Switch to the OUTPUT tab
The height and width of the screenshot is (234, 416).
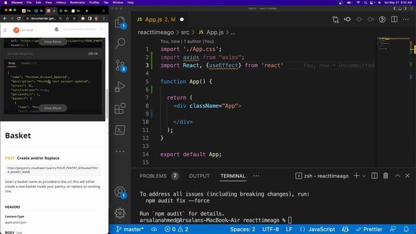(199, 176)
